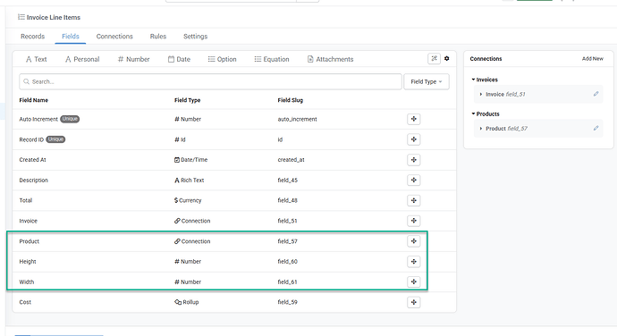The width and height of the screenshot is (617, 336).
Task: Expand the Invoice field_51 connection
Action: [481, 95]
